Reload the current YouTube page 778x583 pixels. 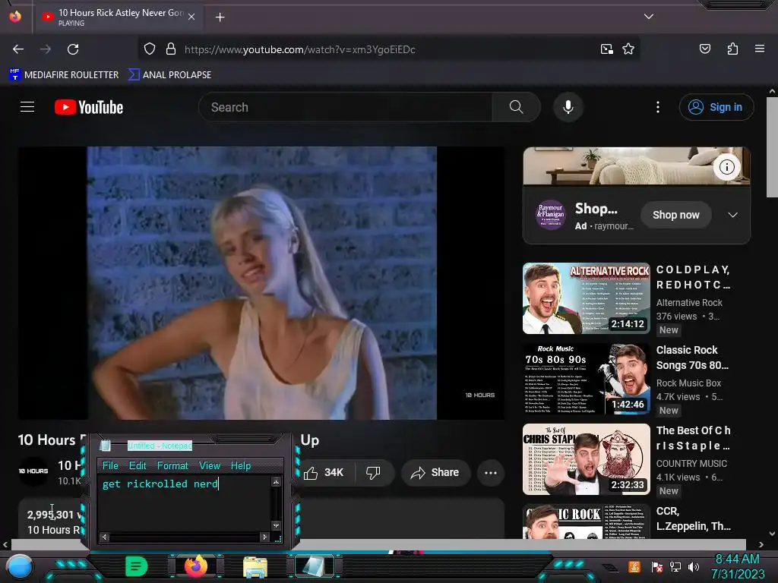pos(73,49)
